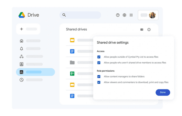Open the notifications bell icon in the sidebar
The width and height of the screenshot is (182, 116).
tap(21, 49)
